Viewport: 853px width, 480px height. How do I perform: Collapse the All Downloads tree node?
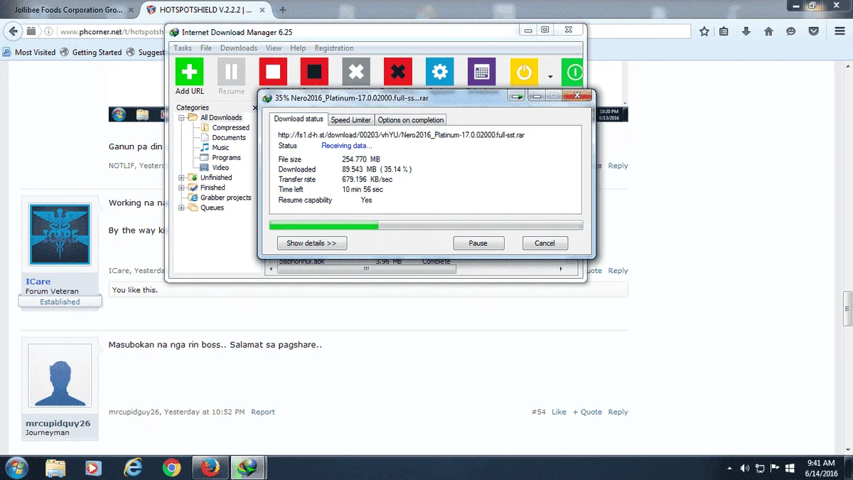click(182, 117)
